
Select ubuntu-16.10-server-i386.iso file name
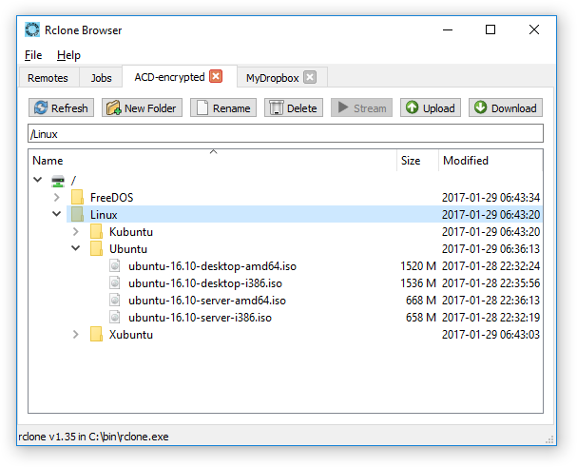[x=200, y=318]
